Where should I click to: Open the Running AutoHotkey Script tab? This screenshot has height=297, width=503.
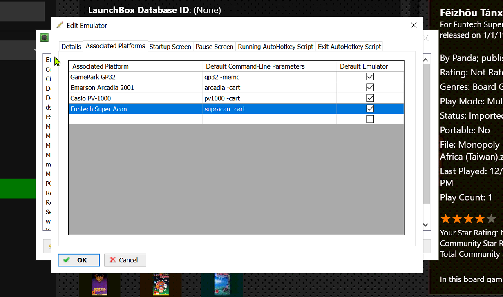tap(276, 47)
